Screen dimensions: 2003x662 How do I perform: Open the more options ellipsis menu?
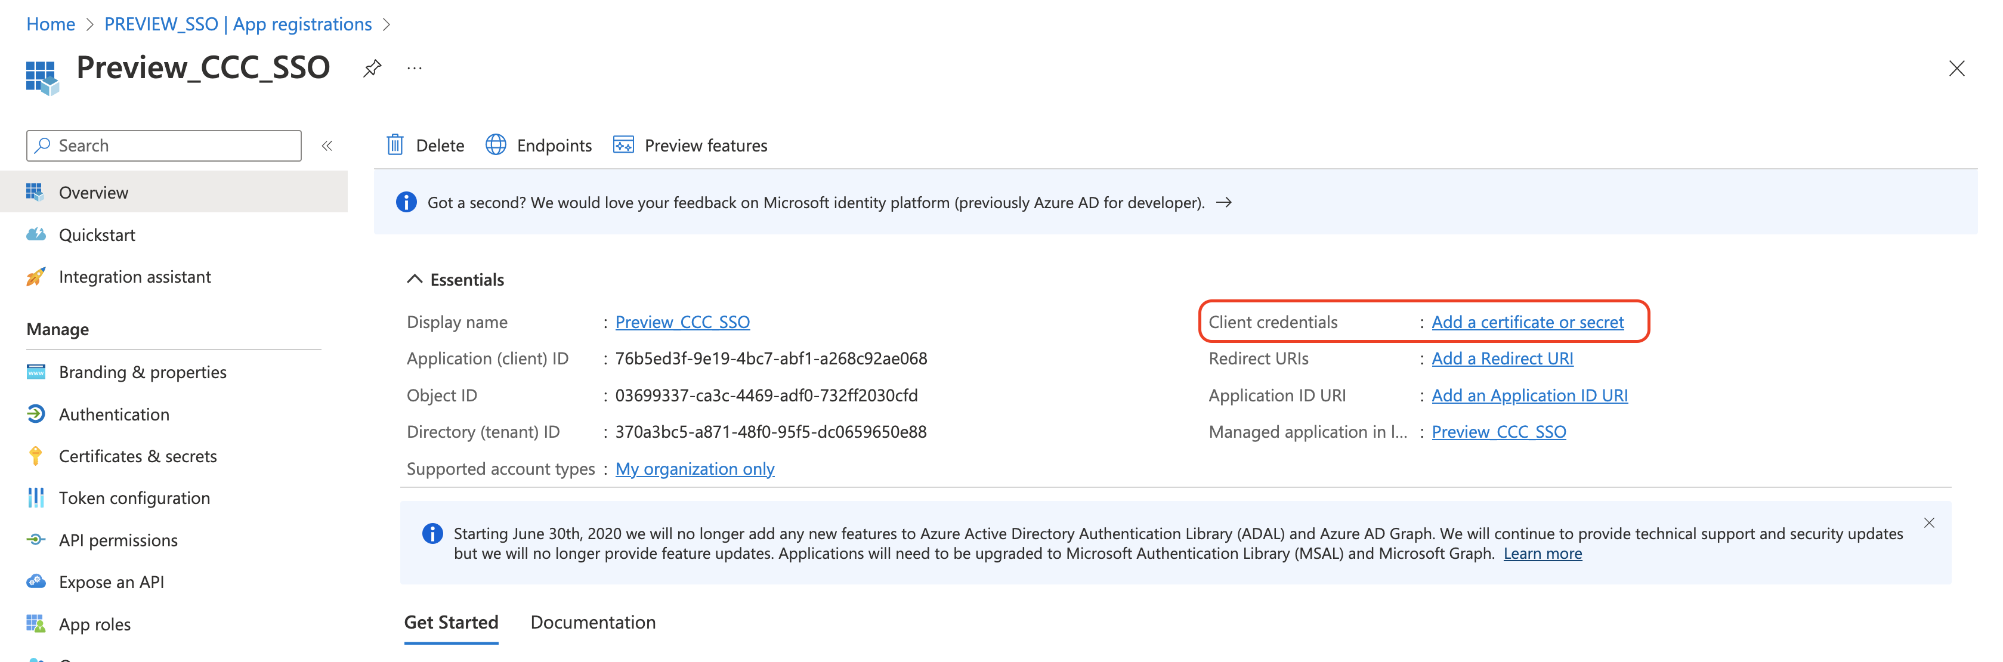point(415,69)
